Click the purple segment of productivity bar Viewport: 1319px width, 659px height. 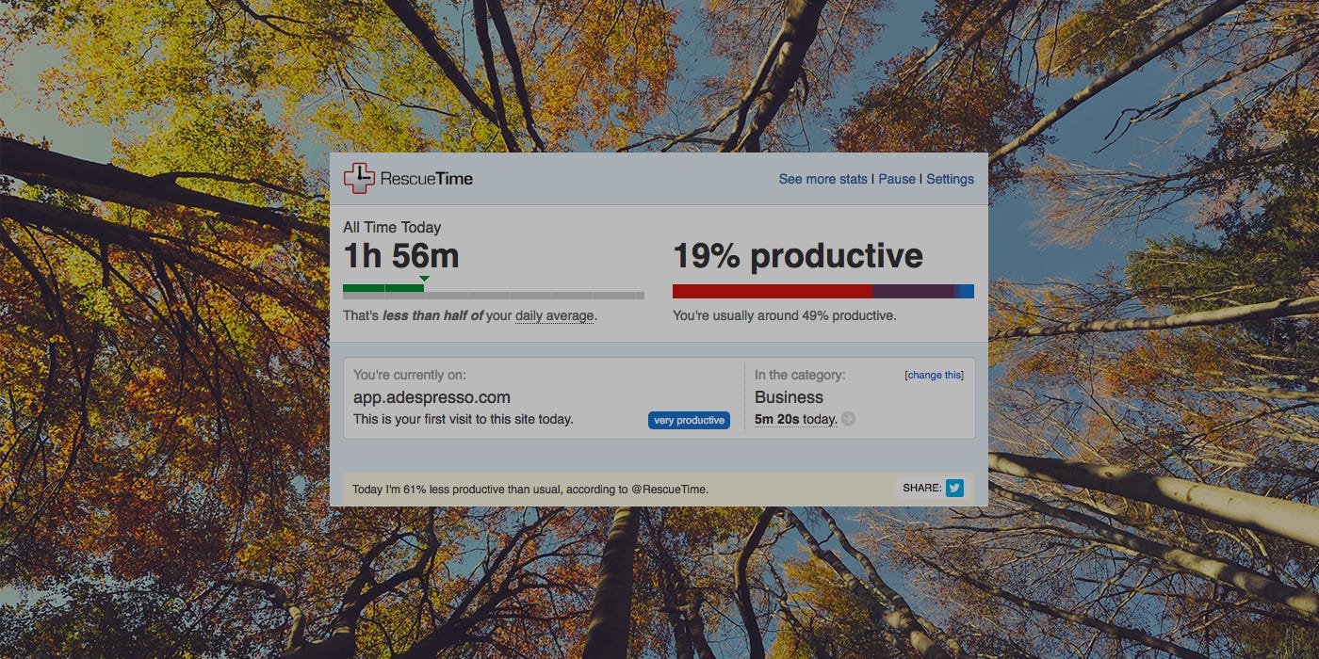coord(913,292)
